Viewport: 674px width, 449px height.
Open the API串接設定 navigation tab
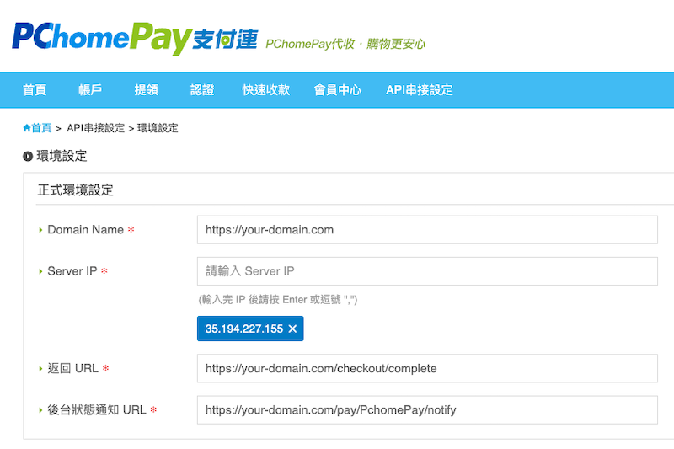click(419, 90)
